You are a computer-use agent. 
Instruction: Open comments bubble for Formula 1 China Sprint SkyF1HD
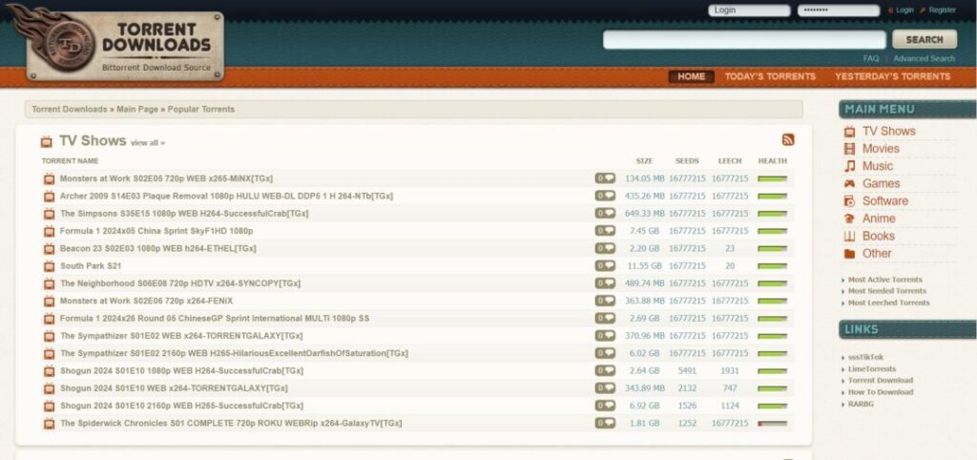coord(604,231)
